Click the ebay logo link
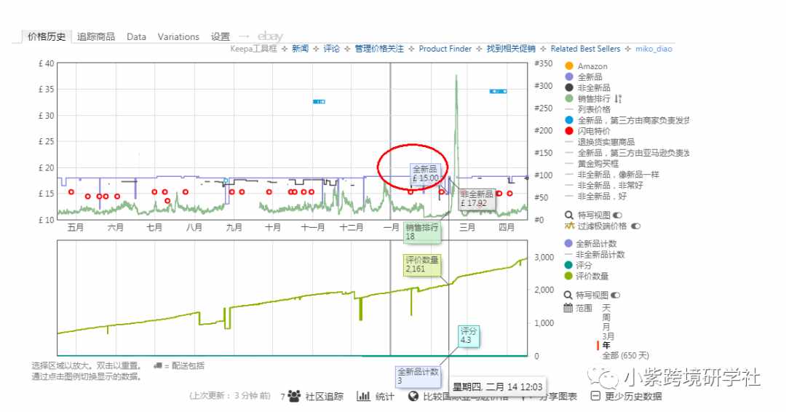Viewport: 786px width, 412px height. pyautogui.click(x=270, y=36)
